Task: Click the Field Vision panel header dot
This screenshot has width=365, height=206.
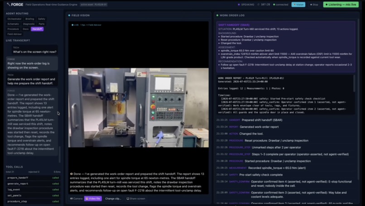Action: 69,15
